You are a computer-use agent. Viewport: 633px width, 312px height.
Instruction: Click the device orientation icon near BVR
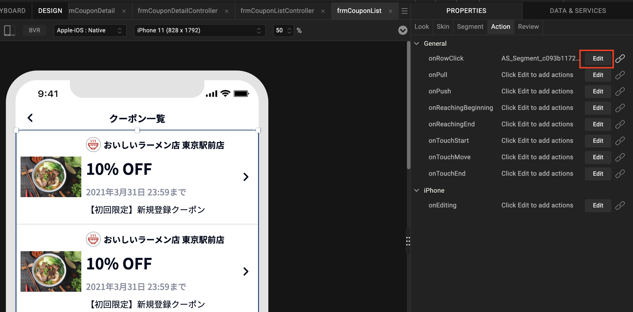[9, 30]
